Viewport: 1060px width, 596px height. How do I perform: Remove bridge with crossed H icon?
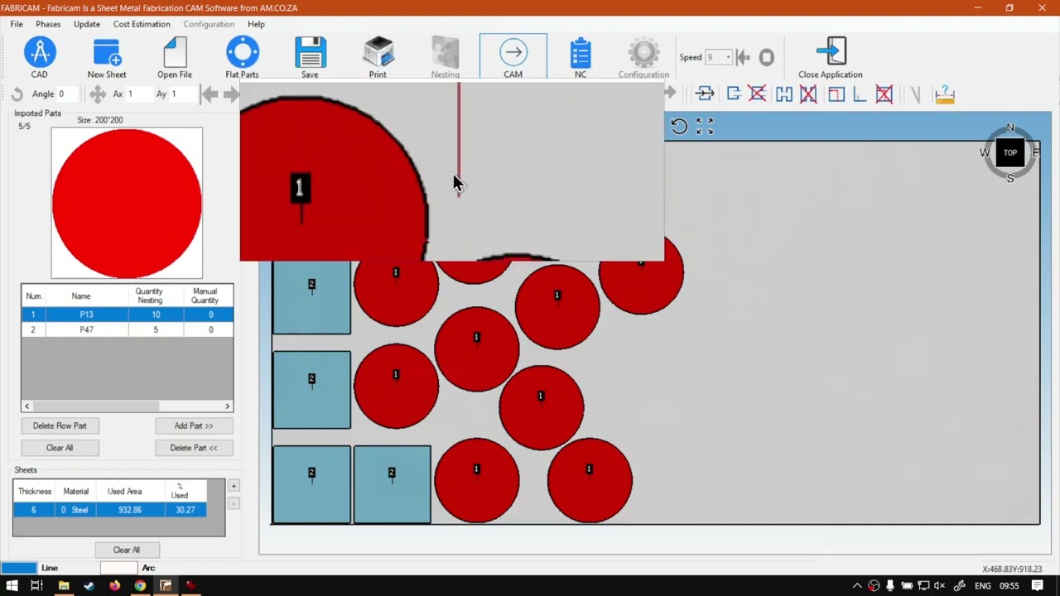808,94
